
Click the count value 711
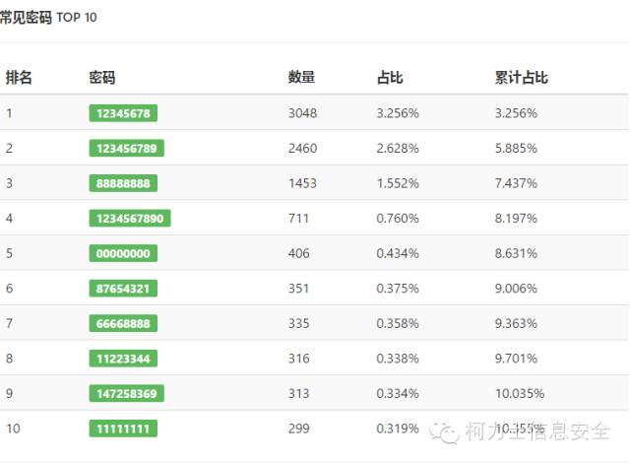pos(298,219)
